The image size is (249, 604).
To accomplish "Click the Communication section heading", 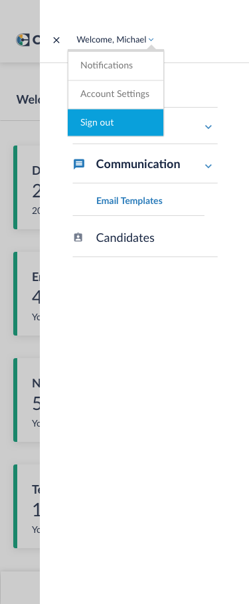I will (138, 164).
